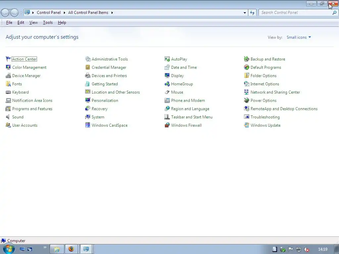Click the Programs and Features icon

tap(8, 108)
